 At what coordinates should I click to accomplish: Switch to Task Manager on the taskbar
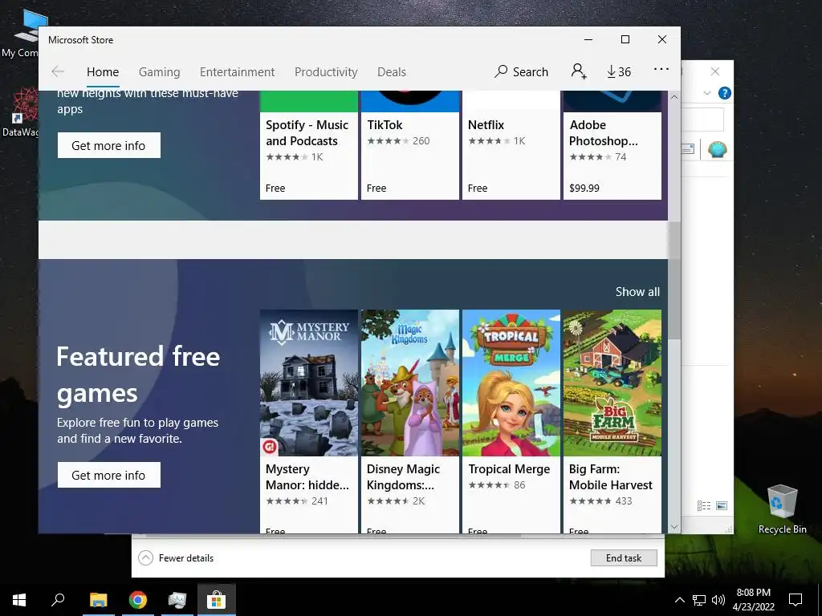[177, 600]
